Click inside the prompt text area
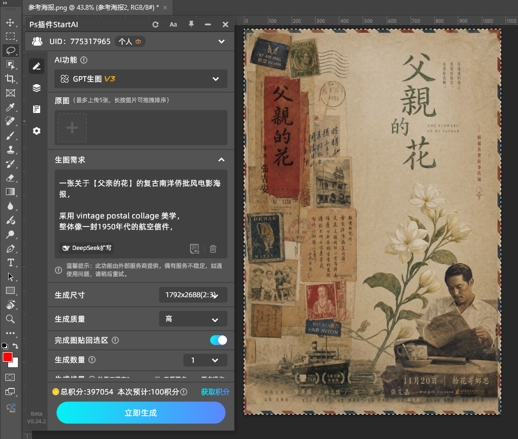The width and height of the screenshot is (518, 439). coord(141,205)
